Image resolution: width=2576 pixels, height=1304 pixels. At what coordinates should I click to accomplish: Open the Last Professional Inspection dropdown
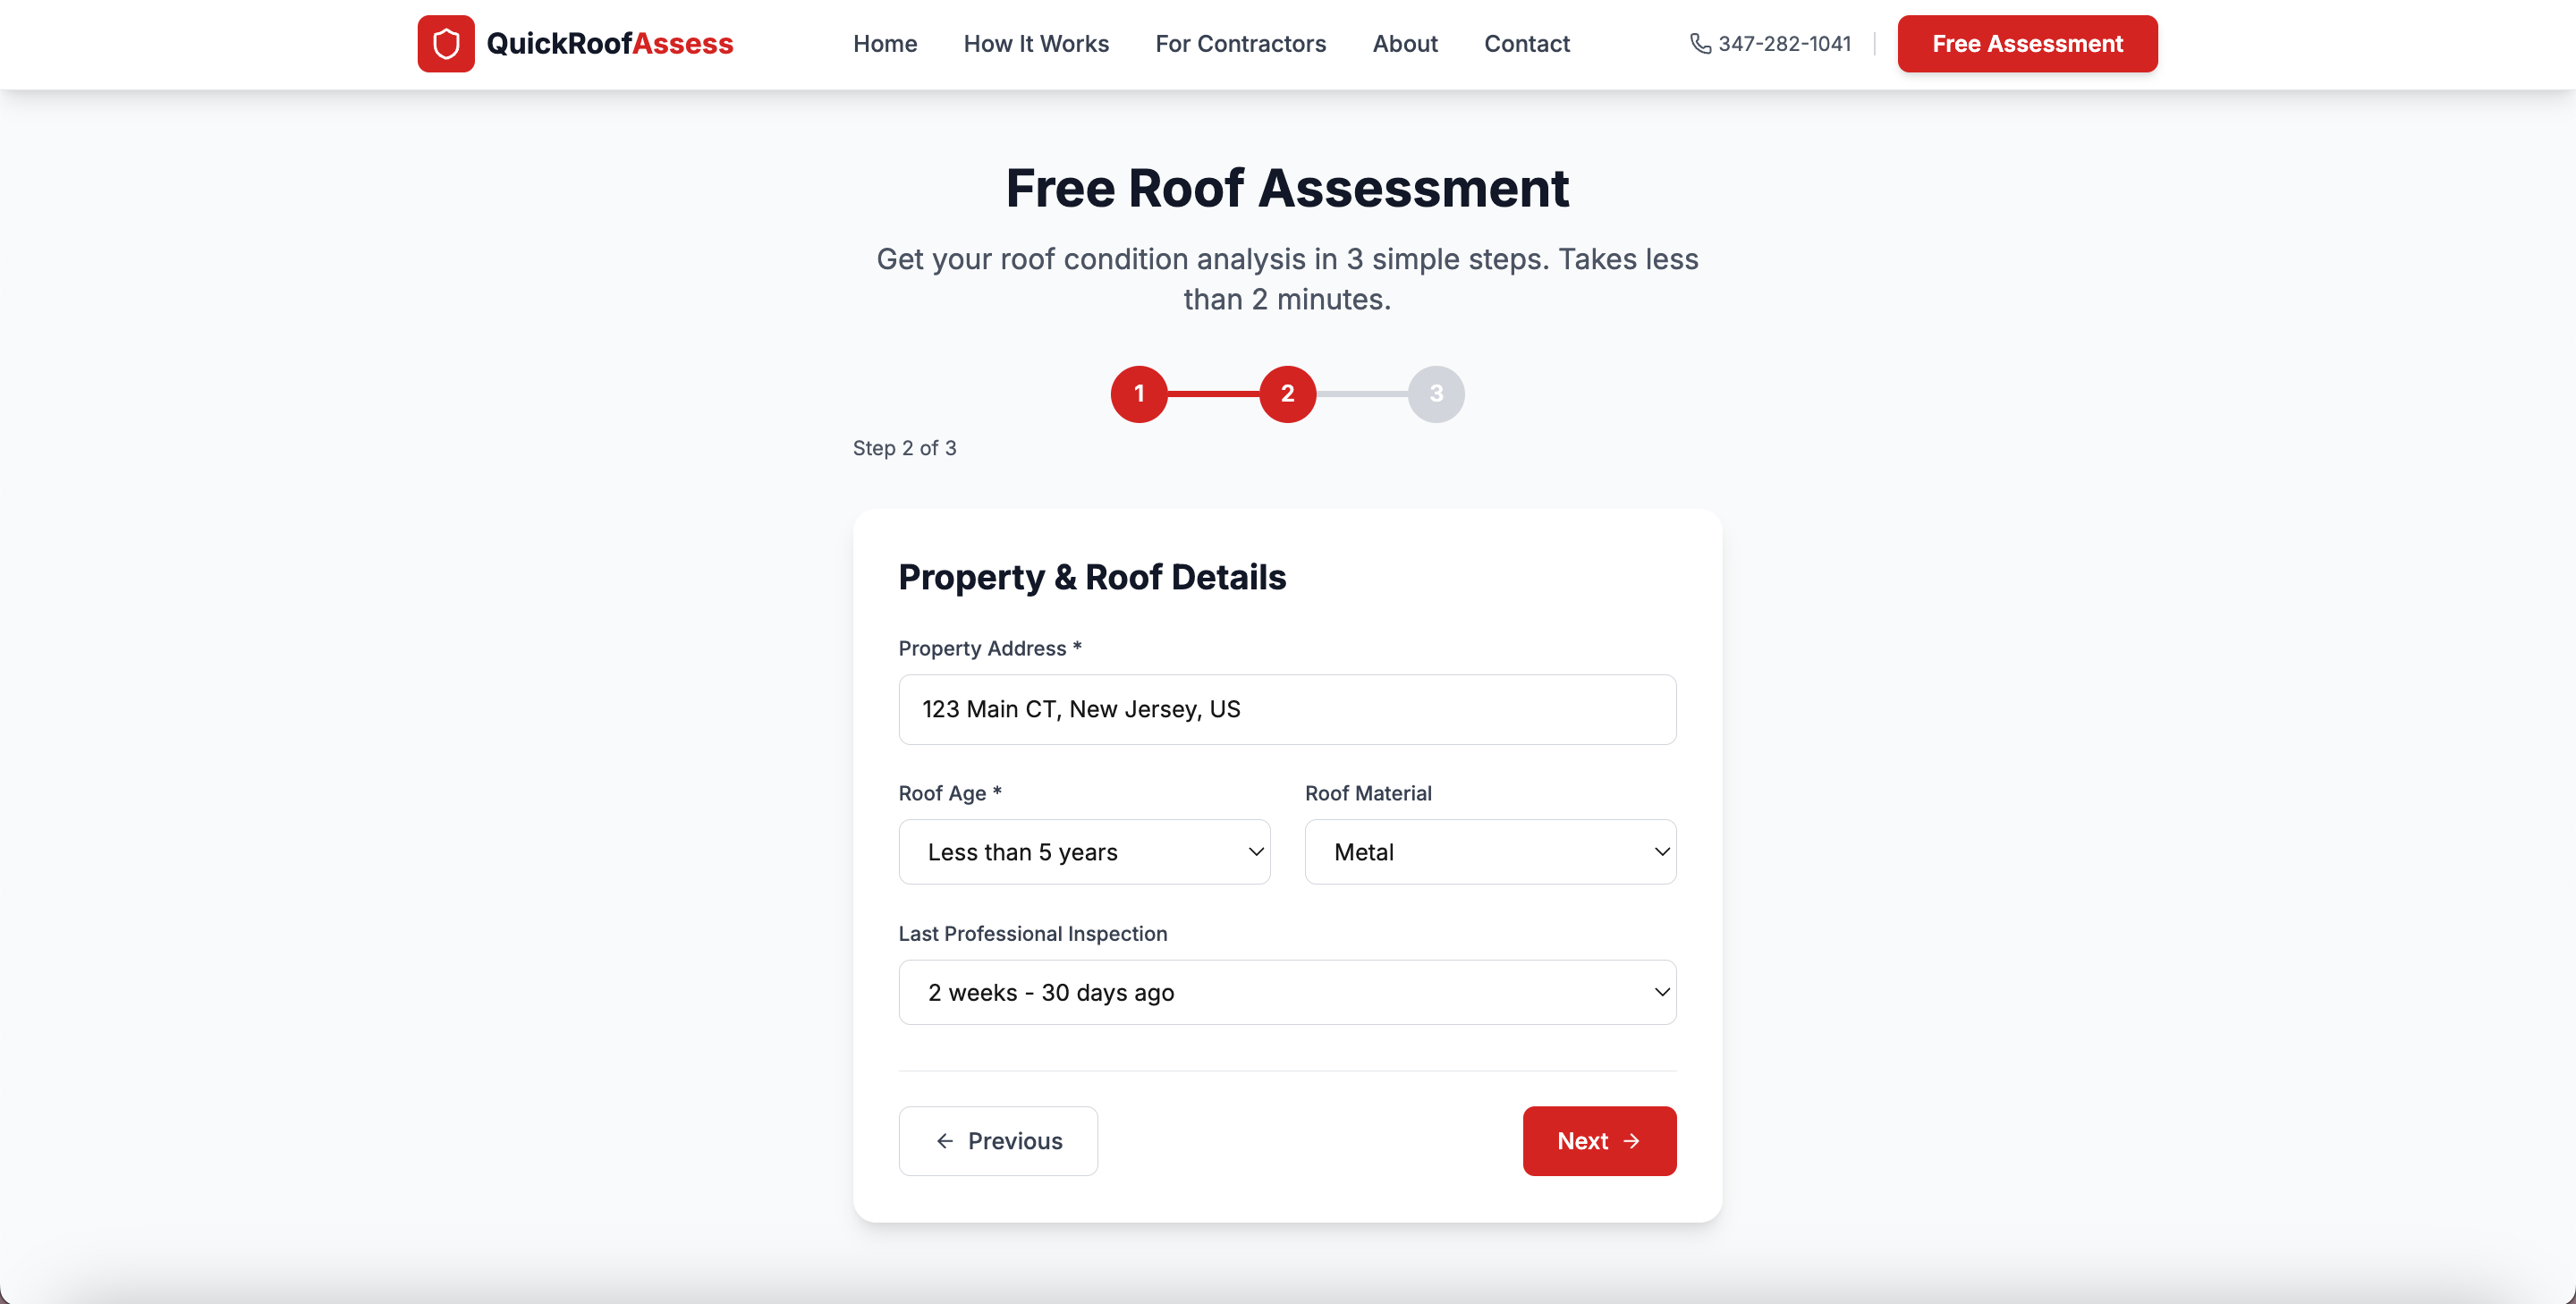click(x=1287, y=992)
